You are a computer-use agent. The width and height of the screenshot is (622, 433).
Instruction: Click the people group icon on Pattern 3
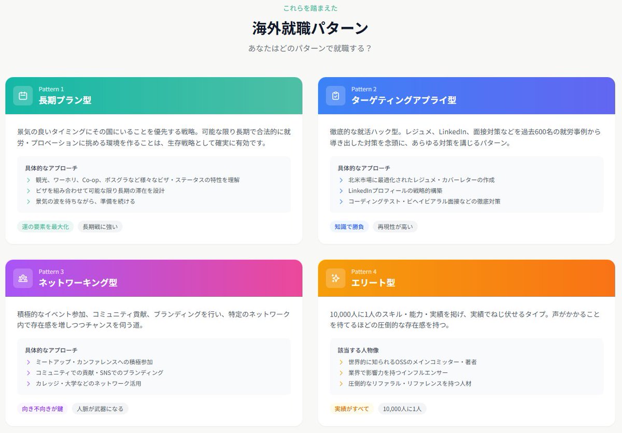[x=23, y=278]
